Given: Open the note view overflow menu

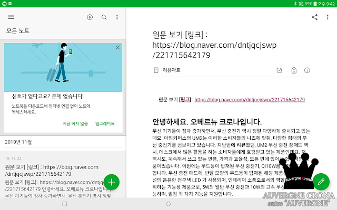Looking at the screenshot, I should 328,17.
